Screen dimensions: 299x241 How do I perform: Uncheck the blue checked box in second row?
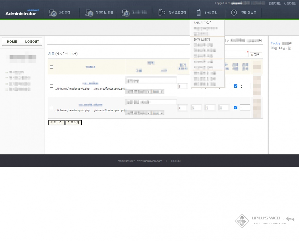(x=235, y=108)
